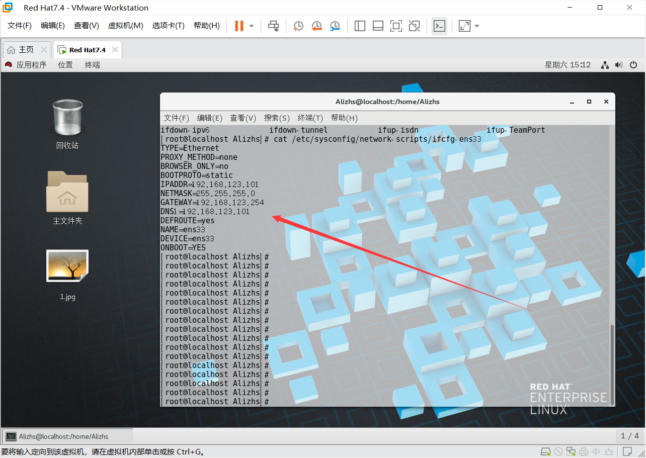Click the volume icon in GNOME top bar
The height and width of the screenshot is (458, 646).
pos(619,65)
